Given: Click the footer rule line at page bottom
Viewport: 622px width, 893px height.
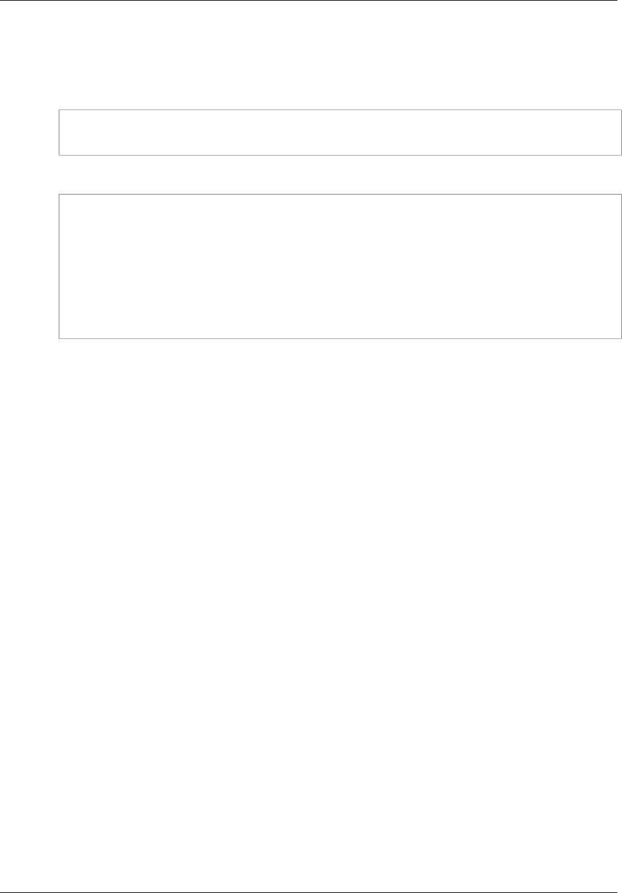Looking at the screenshot, I should [x=311, y=892].
